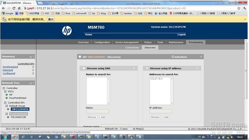Toggle the AP TW1539V0T6 Discovery checkbox

pos(80,57)
